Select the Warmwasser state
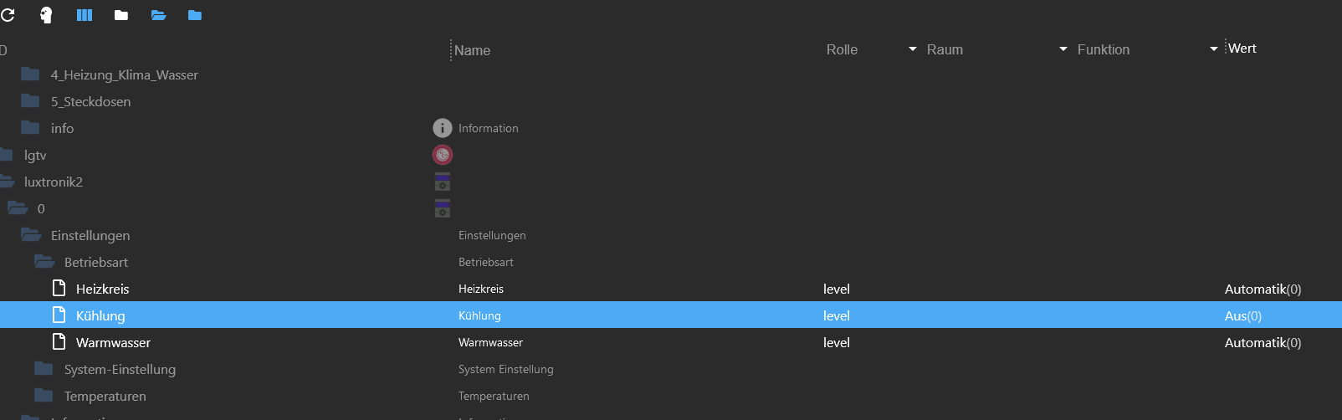The width and height of the screenshot is (1342, 420). point(113,342)
